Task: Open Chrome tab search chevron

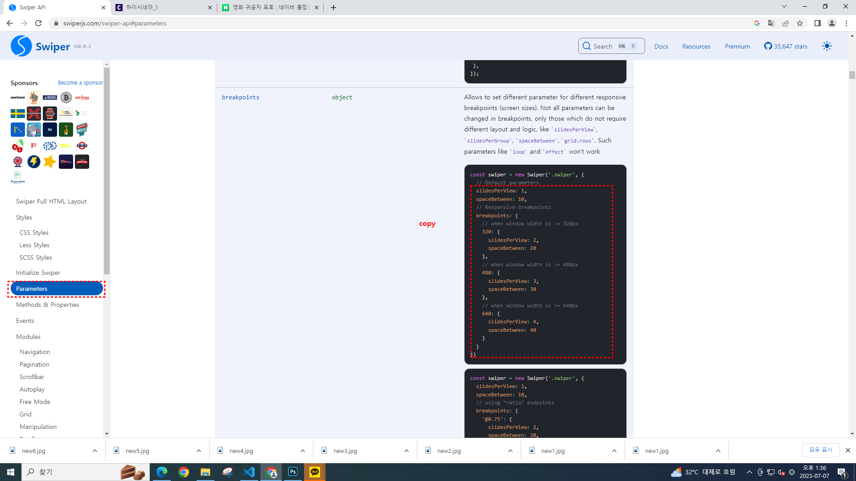Action: coord(784,7)
